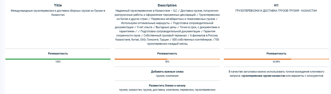This screenshot has width=331, height=94.
Task: Click the H1 column heading
Action: [276, 5]
